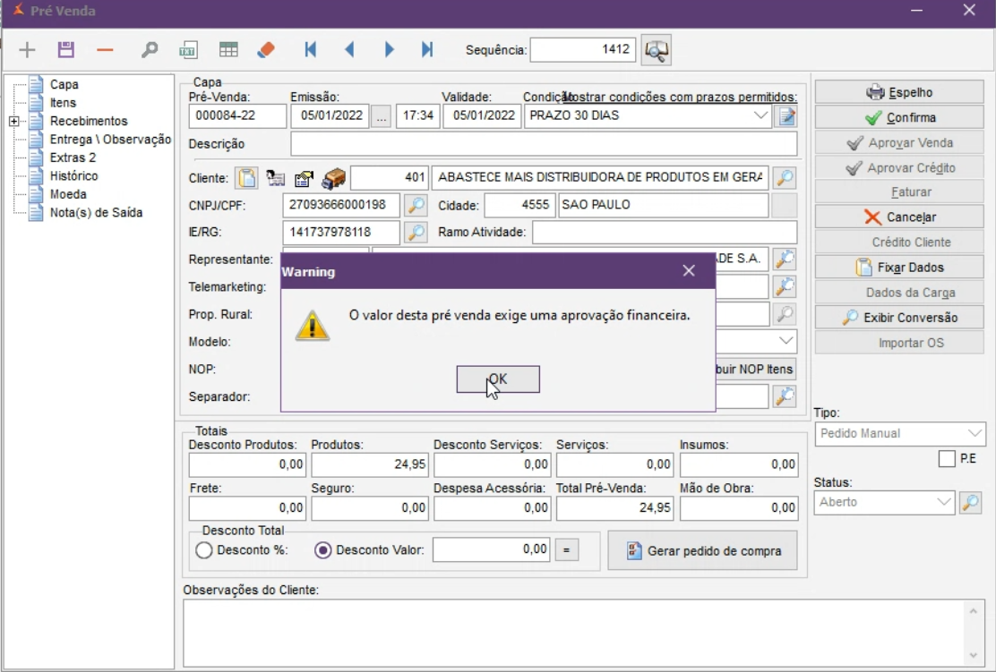The width and height of the screenshot is (996, 672).
Task: Expand the Recebimentos tree node
Action: pyautogui.click(x=14, y=121)
